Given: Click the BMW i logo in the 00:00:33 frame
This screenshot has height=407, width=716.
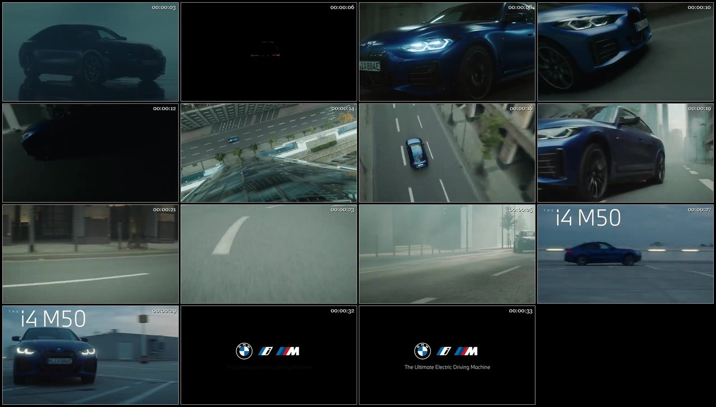Looking at the screenshot, I should (444, 351).
